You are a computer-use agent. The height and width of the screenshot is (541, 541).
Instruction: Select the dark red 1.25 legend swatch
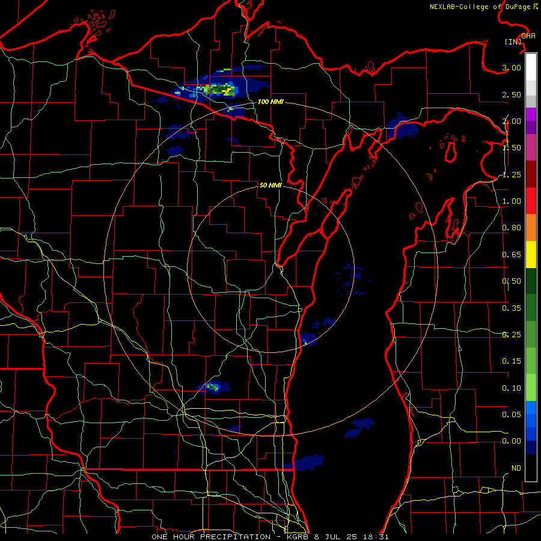531,174
